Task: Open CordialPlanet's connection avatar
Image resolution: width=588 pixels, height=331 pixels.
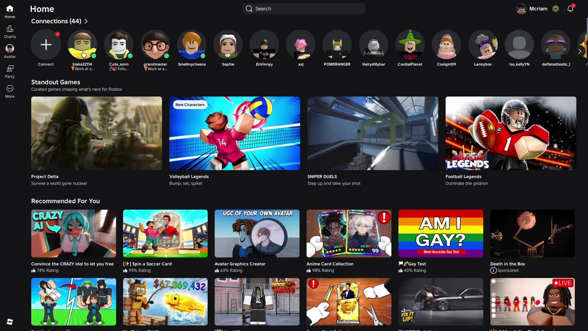Action: pyautogui.click(x=410, y=45)
